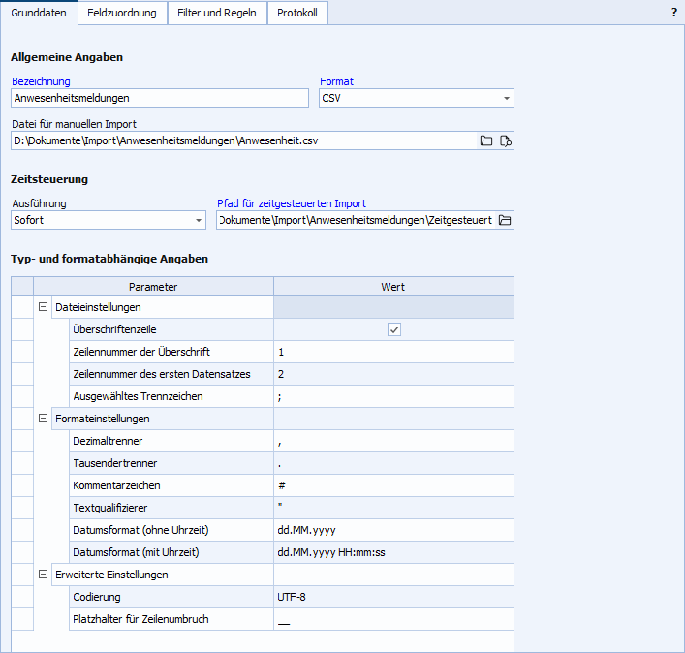685x653 pixels.
Task: Open the Filter und Regeln tab
Action: pos(217,13)
